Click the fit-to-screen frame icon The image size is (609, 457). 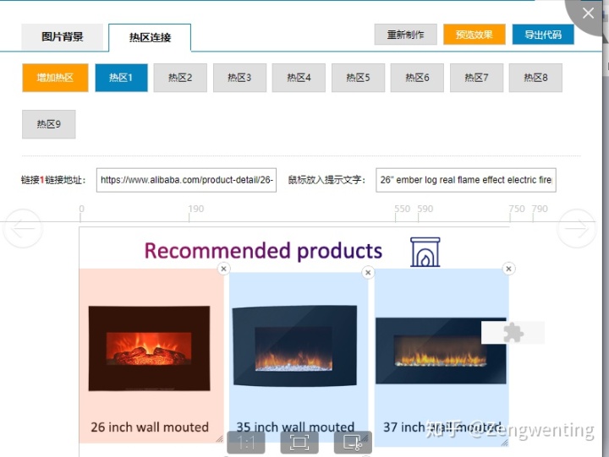click(299, 443)
